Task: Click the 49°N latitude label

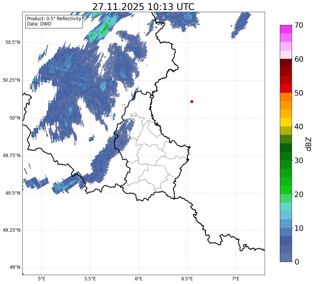Action: [x=15, y=267]
